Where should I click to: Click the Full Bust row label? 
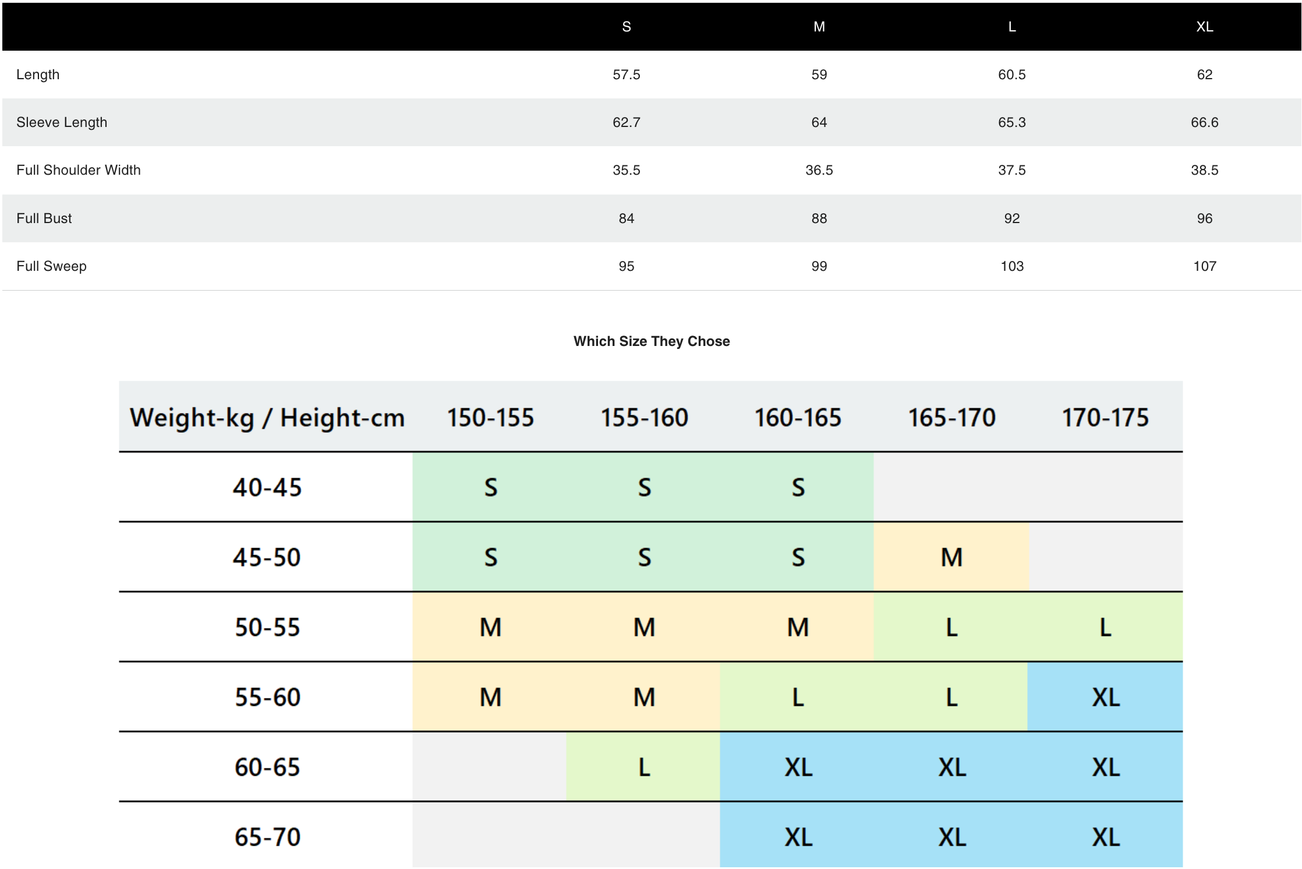(44, 218)
